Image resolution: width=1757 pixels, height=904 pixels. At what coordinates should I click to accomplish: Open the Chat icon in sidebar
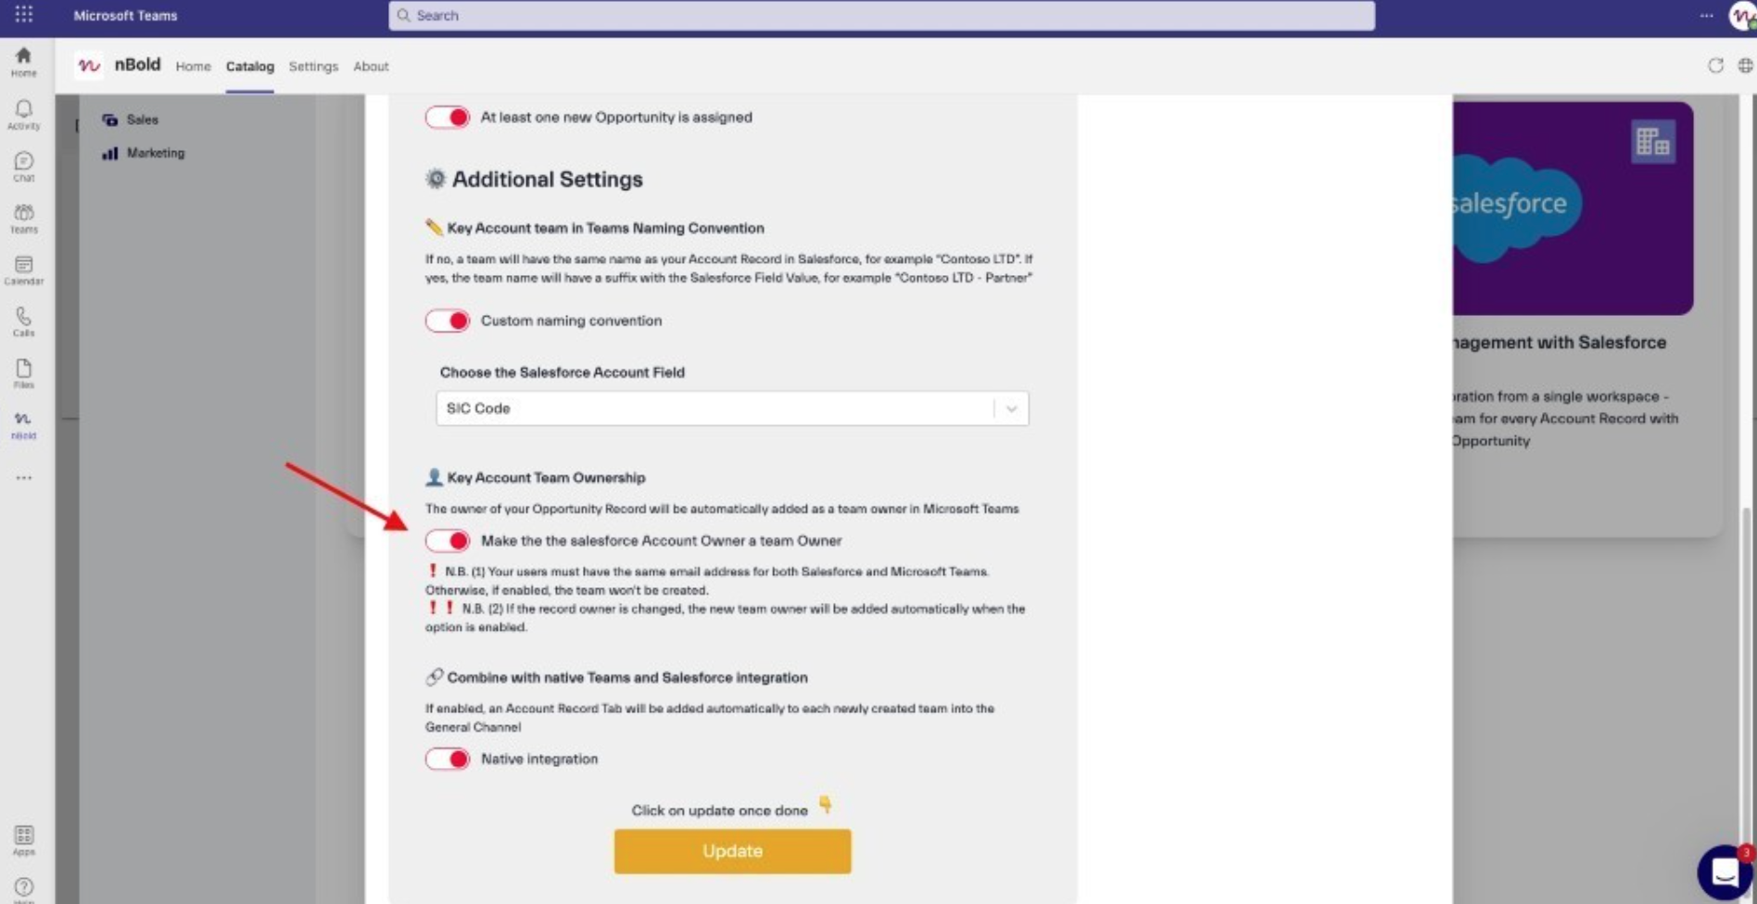click(x=23, y=166)
